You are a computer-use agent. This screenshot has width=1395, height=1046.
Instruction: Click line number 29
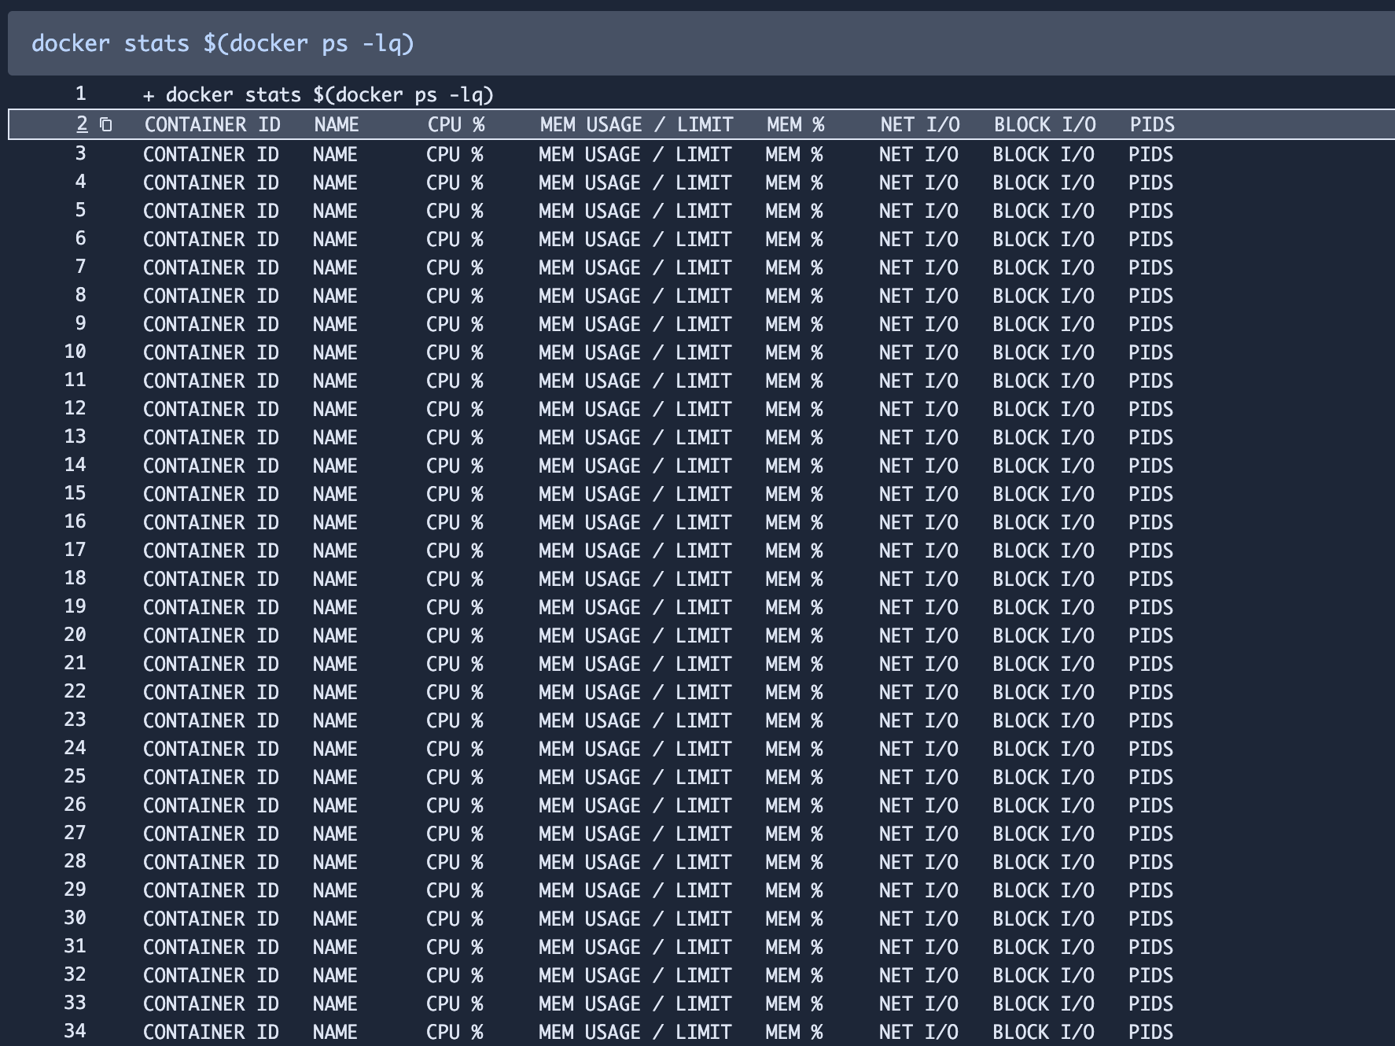[75, 890]
